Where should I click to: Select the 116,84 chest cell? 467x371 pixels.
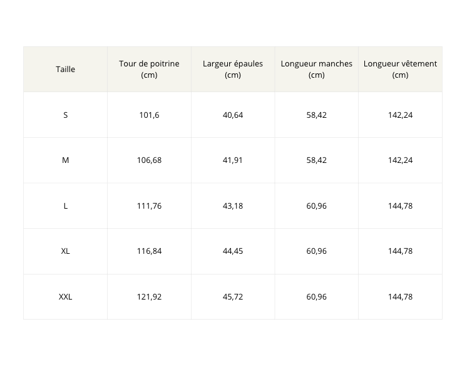pyautogui.click(x=149, y=251)
